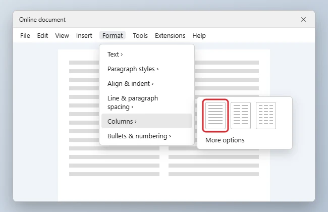The width and height of the screenshot is (328, 212).
Task: Open the Columns submenu entry
Action: pyautogui.click(x=147, y=121)
